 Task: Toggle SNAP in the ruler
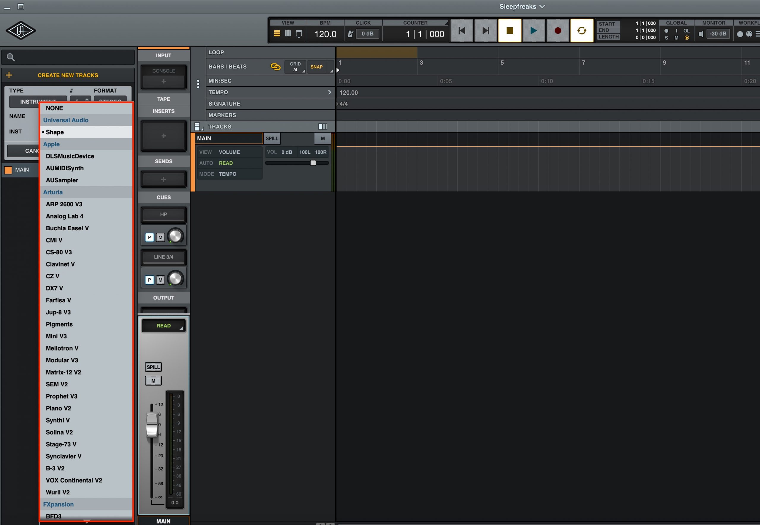coord(316,67)
